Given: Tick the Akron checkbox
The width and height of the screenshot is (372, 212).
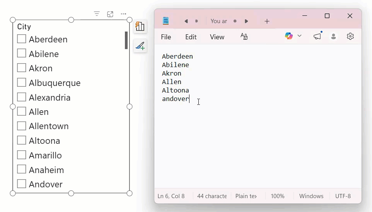Looking at the screenshot, I should coord(22,68).
